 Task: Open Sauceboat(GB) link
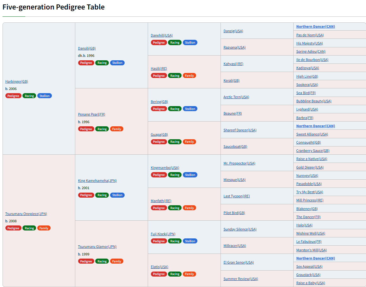[235, 146]
